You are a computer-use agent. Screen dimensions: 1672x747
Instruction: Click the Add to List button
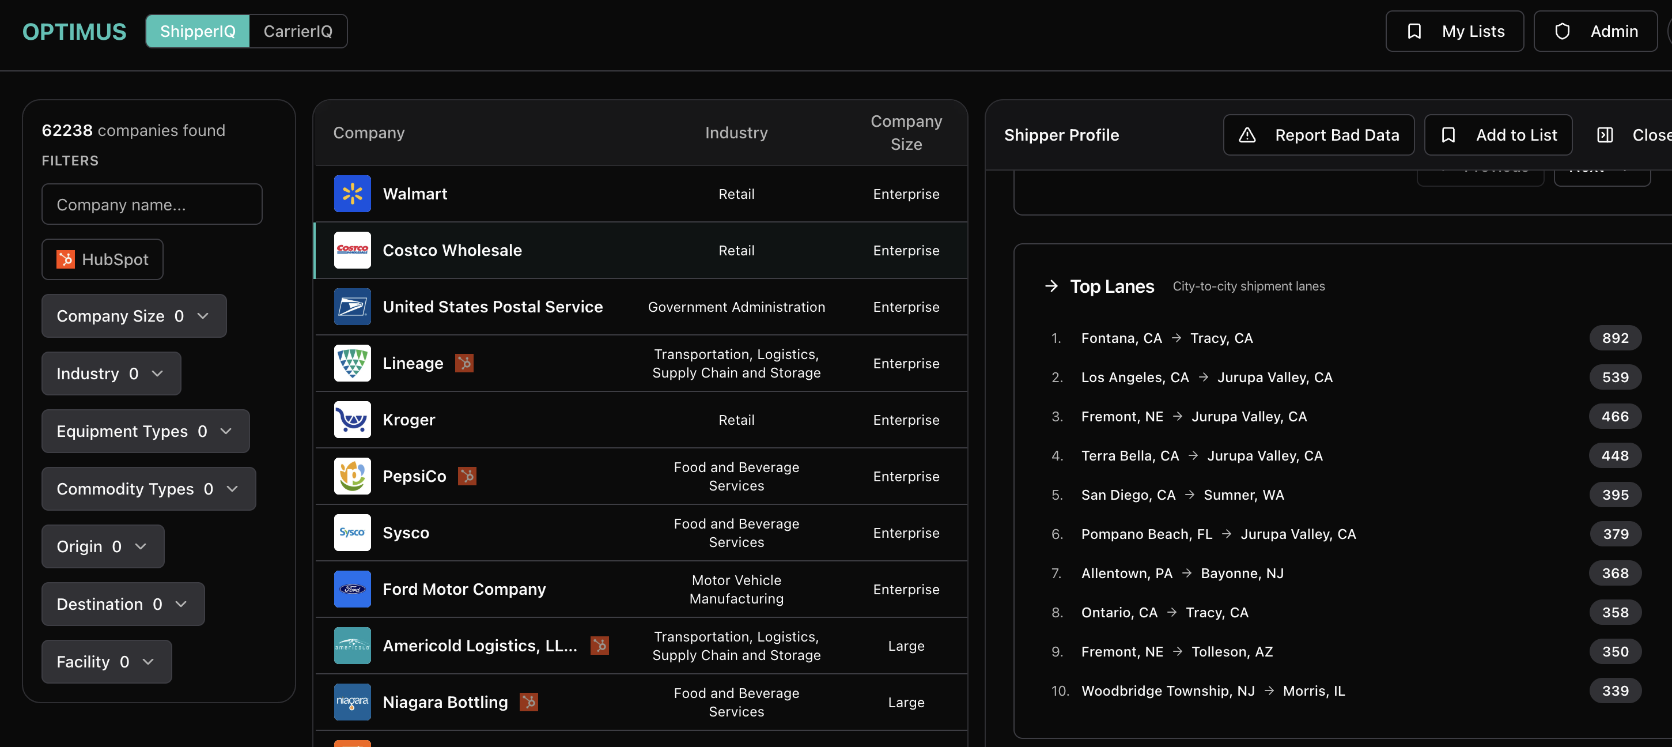tap(1498, 134)
